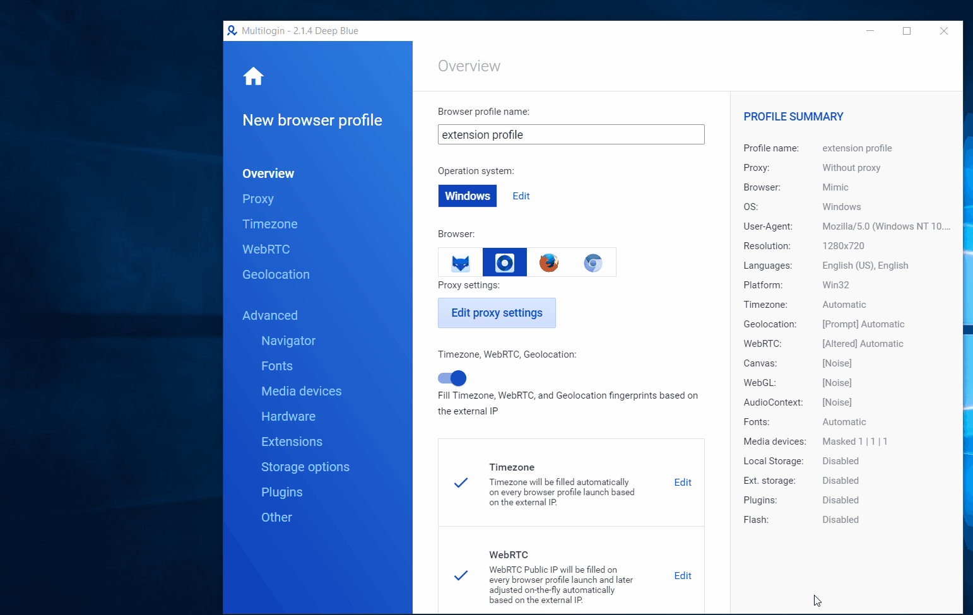Click the Languages value 'English (US), English'

[865, 266]
